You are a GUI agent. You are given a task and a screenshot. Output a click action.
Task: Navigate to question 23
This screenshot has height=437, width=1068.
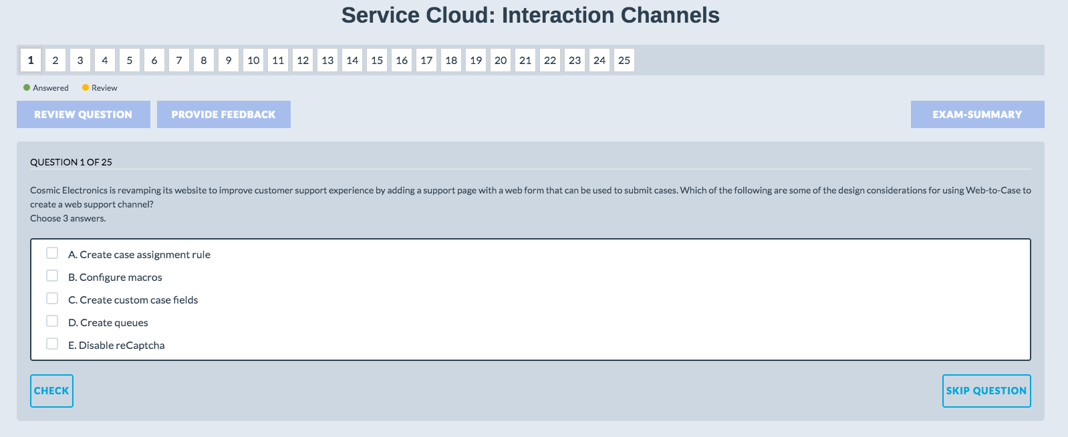tap(575, 60)
